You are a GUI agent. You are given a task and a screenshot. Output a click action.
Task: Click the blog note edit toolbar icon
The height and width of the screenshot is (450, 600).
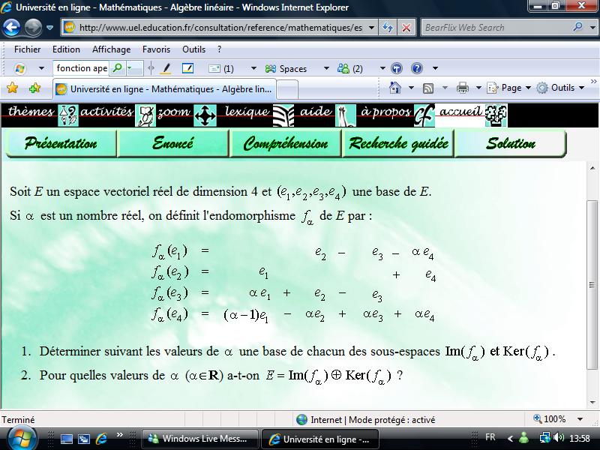click(x=187, y=68)
